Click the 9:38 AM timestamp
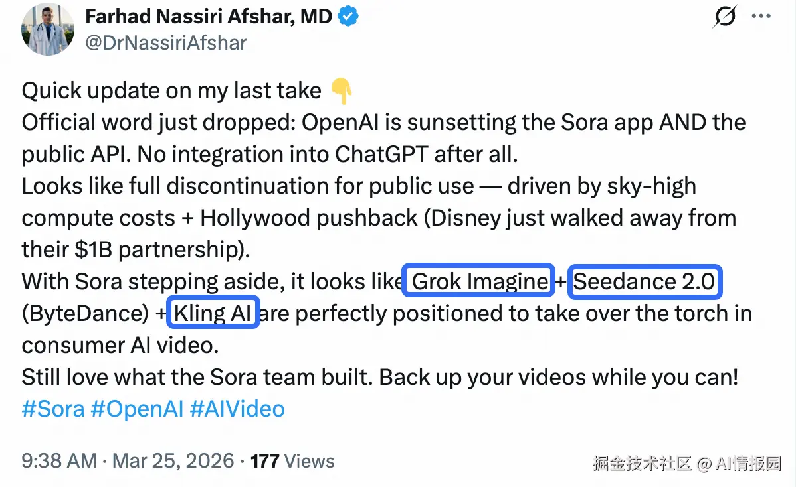This screenshot has width=796, height=487. (x=58, y=461)
